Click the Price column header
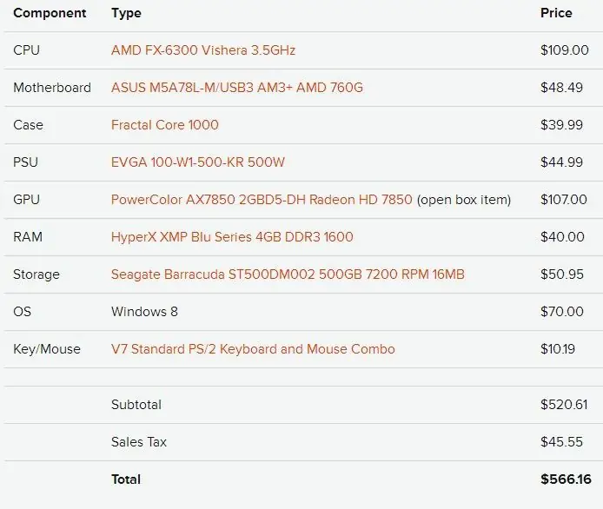603x509 pixels. (556, 13)
